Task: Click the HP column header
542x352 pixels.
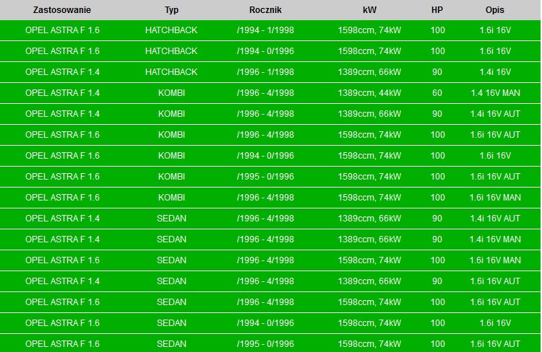Action: (437, 10)
